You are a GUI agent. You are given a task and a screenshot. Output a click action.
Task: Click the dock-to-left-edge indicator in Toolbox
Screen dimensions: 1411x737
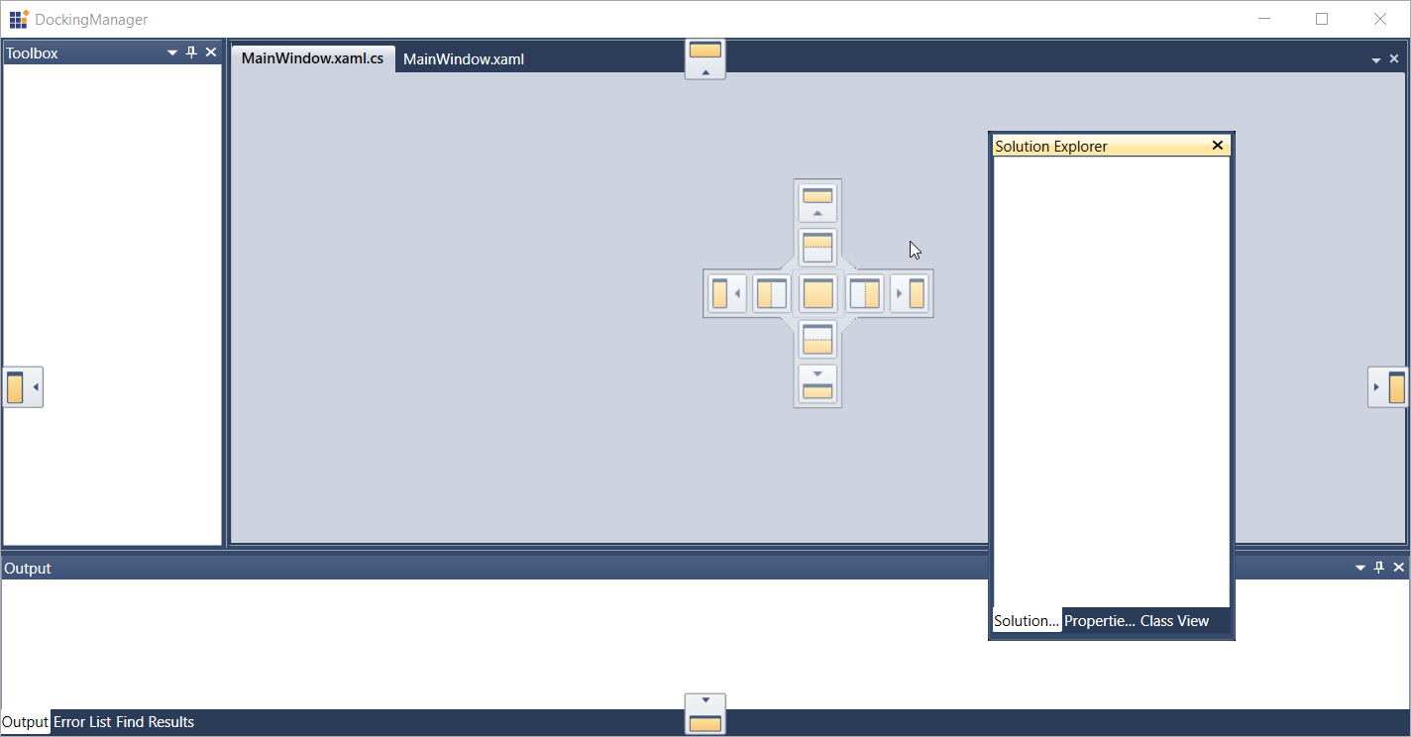[23, 387]
